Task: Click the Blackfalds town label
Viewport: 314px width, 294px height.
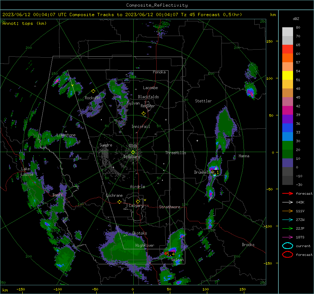Action: point(148,97)
